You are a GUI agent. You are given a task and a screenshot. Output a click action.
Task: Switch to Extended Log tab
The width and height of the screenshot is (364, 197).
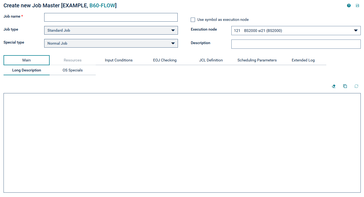[303, 60]
